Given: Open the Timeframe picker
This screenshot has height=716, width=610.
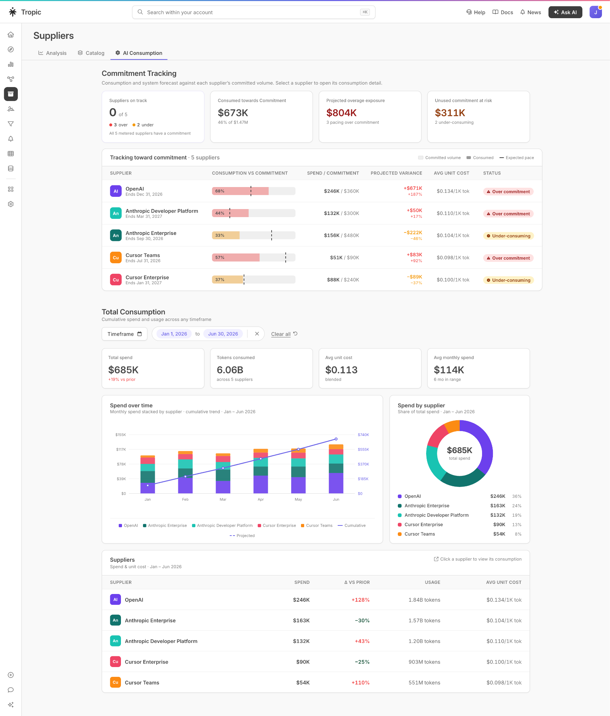Looking at the screenshot, I should [x=124, y=334].
